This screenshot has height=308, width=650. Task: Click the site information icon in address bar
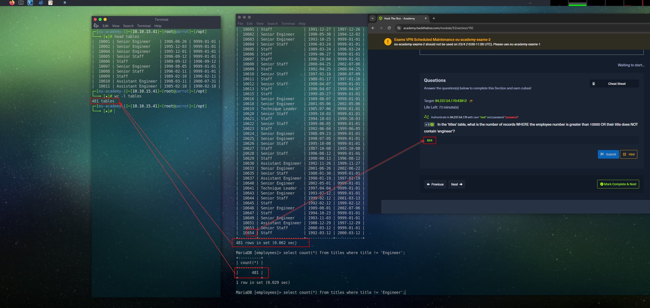[x=399, y=28]
